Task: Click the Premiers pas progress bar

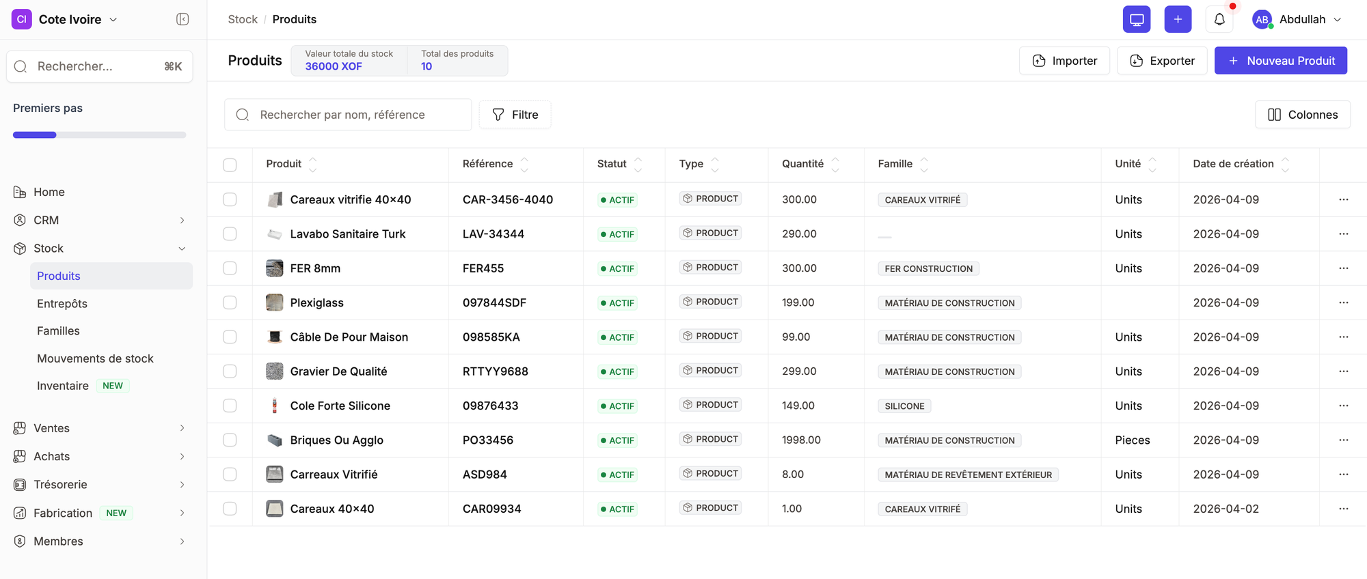Action: pyautogui.click(x=99, y=135)
